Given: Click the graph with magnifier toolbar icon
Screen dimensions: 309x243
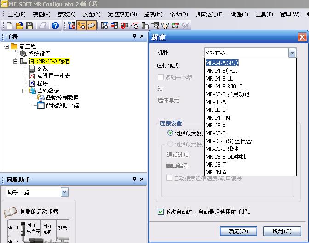Looking at the screenshot, I should 135,25.
